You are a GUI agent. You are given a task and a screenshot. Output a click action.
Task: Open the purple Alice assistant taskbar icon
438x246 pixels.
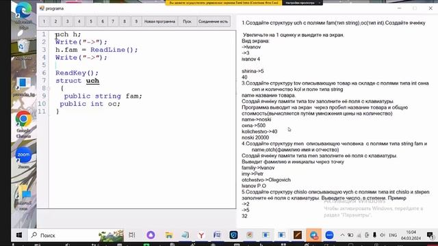151,235
